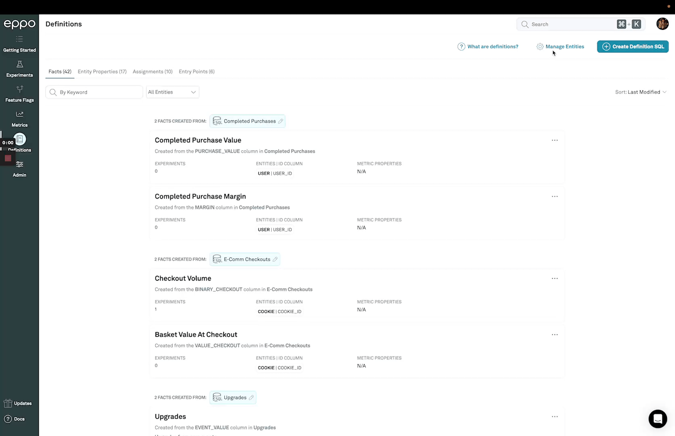Expand the All Entities dropdown
The width and height of the screenshot is (675, 436).
tap(172, 92)
